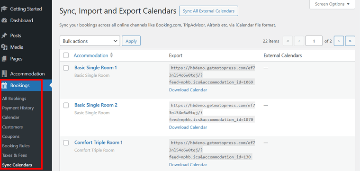Open the Bulk actions dropdown

point(90,41)
